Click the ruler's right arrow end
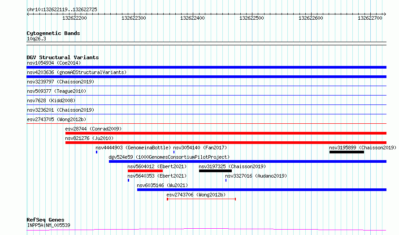Image resolution: width=399 pixels, height=235 pixels. pos(385,14)
